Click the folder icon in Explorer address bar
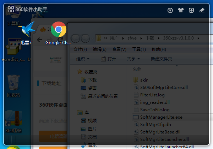Screen dimensions: 213x149 [x=99, y=38]
